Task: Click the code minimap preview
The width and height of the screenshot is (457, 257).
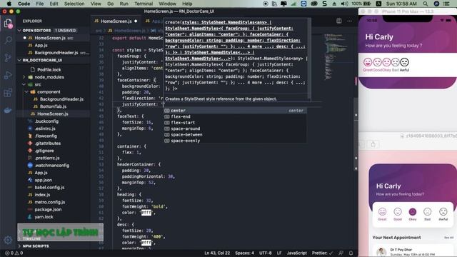Action: coord(336,57)
